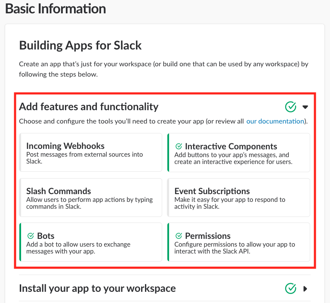Viewport: 330px width, 303px height.
Task: Expand the Install your app section arrow
Action: point(305,288)
